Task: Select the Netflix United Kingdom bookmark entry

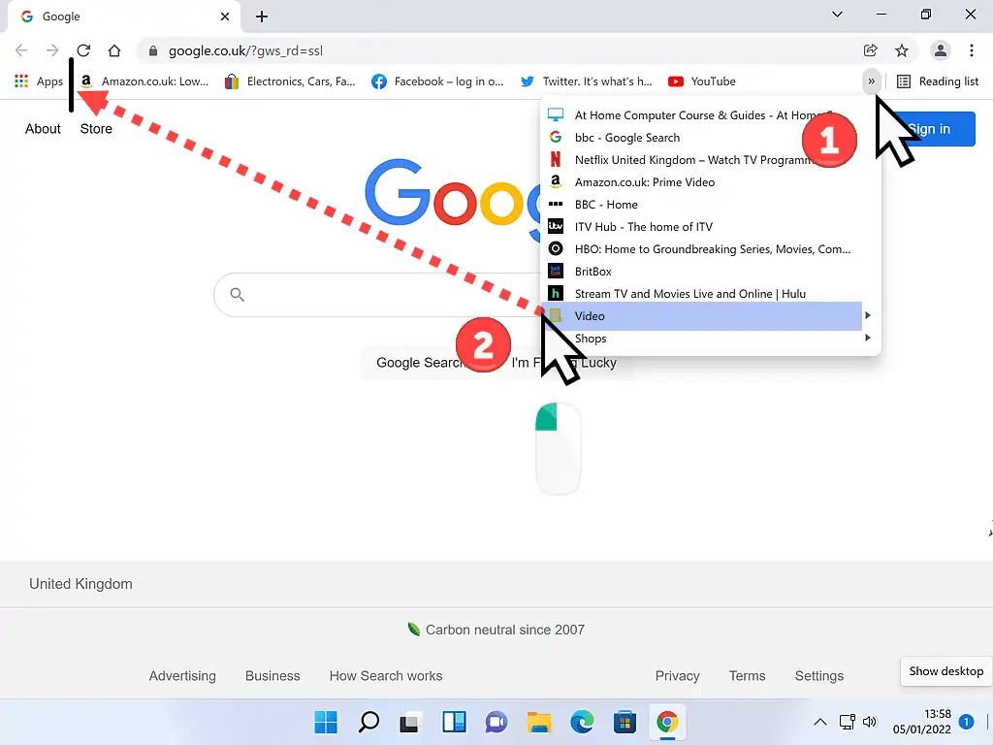Action: tap(679, 159)
